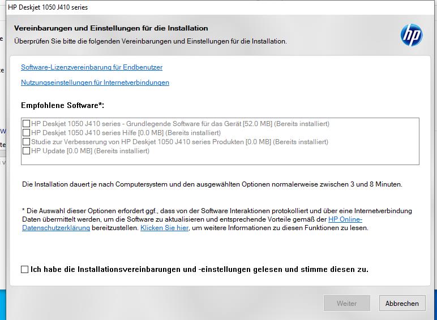Click the Weiter button

click(346, 303)
